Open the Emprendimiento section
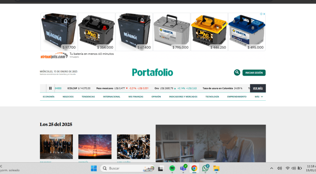316x174 pixels. (237, 97)
